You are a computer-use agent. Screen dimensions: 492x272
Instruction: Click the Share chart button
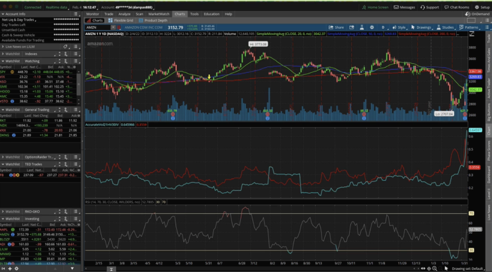point(335,27)
